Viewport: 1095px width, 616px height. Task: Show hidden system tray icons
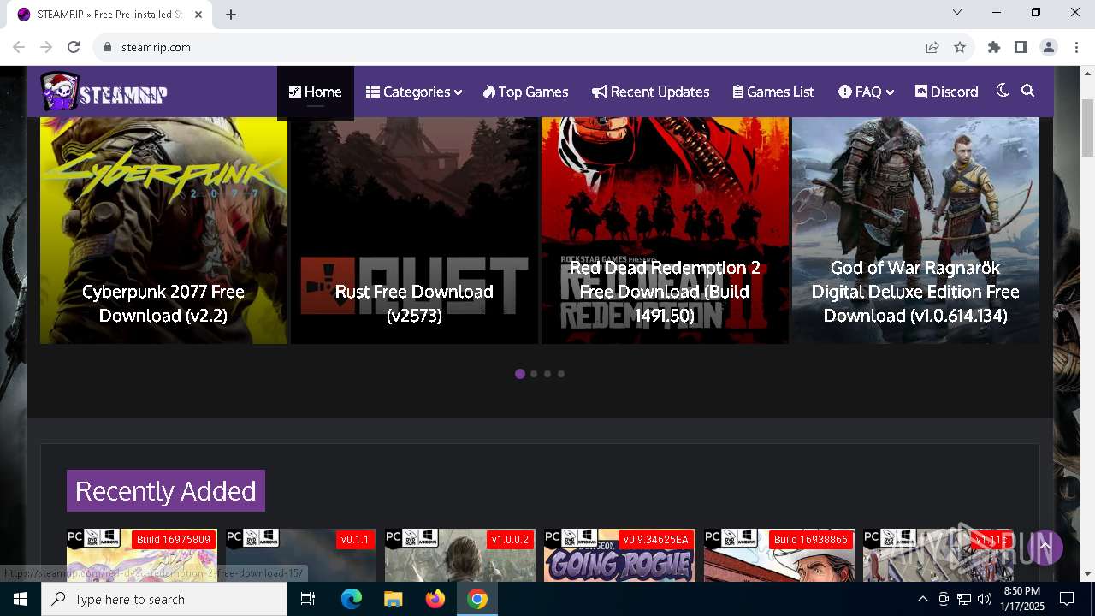pyautogui.click(x=922, y=599)
